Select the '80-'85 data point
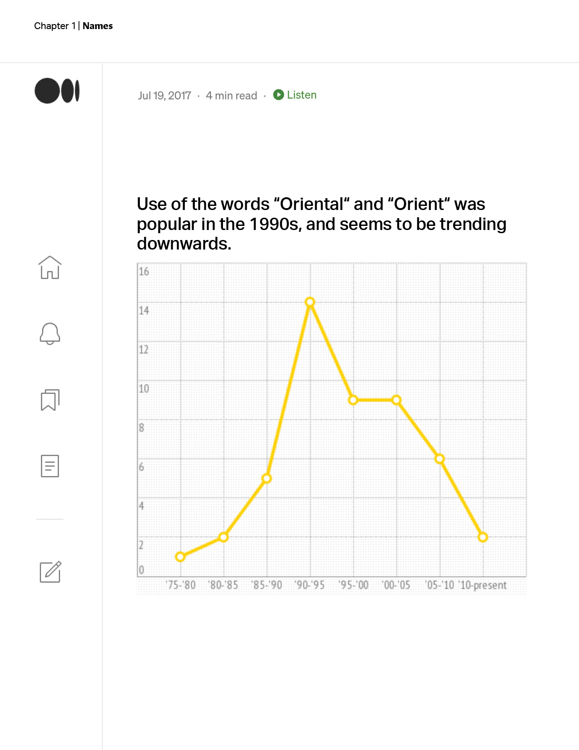Viewport: 579px width, 750px height. click(x=223, y=537)
